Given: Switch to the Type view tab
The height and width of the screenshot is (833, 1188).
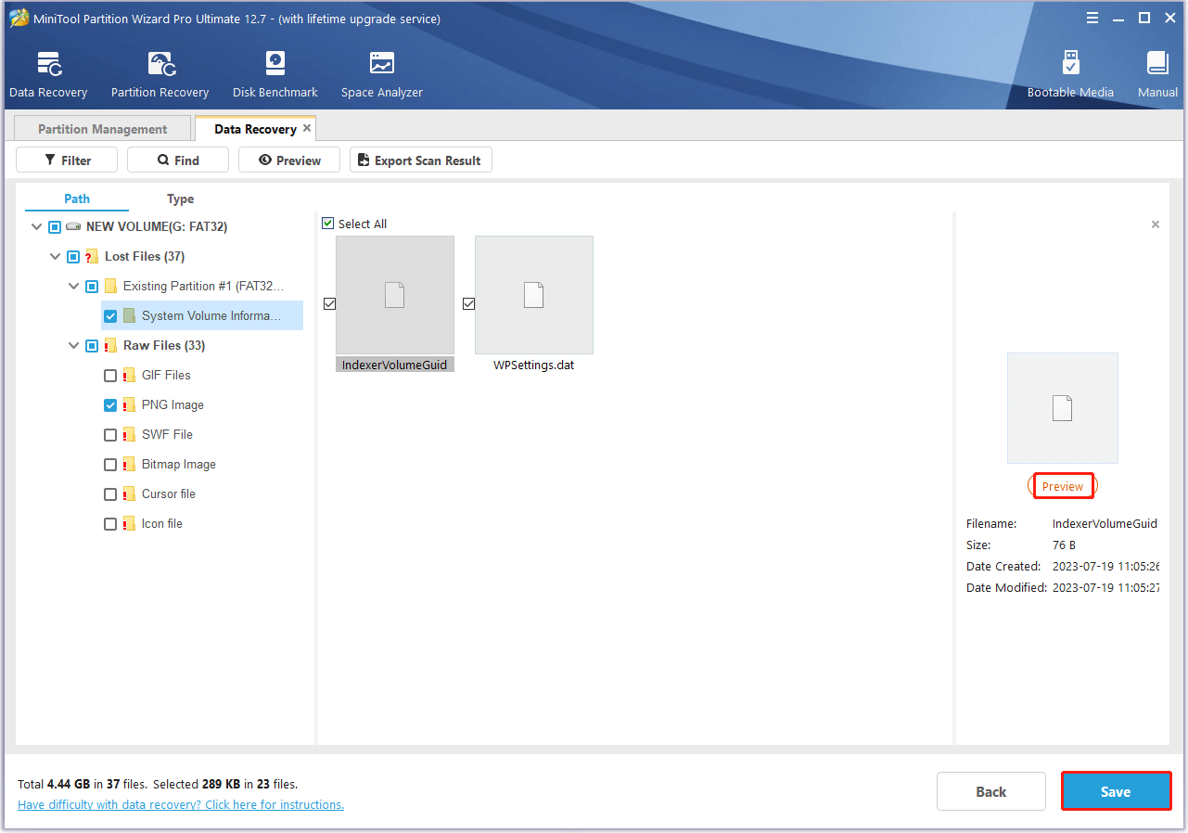Looking at the screenshot, I should 180,199.
